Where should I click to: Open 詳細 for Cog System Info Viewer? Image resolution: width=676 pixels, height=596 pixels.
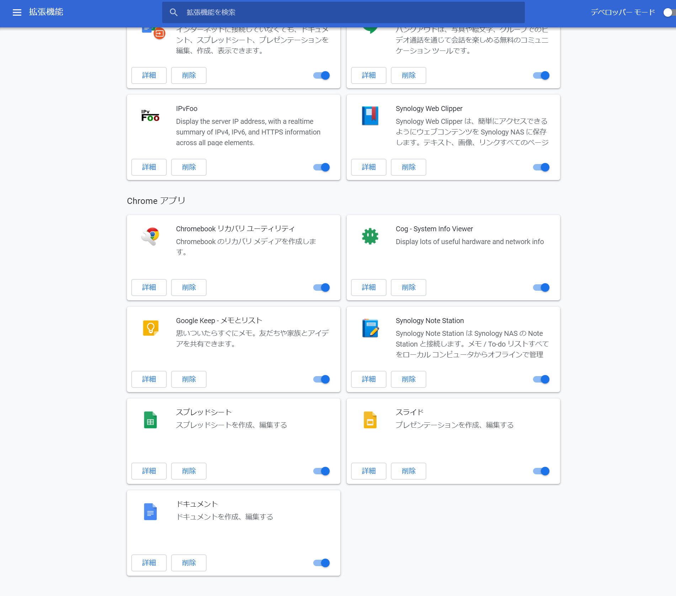(369, 288)
